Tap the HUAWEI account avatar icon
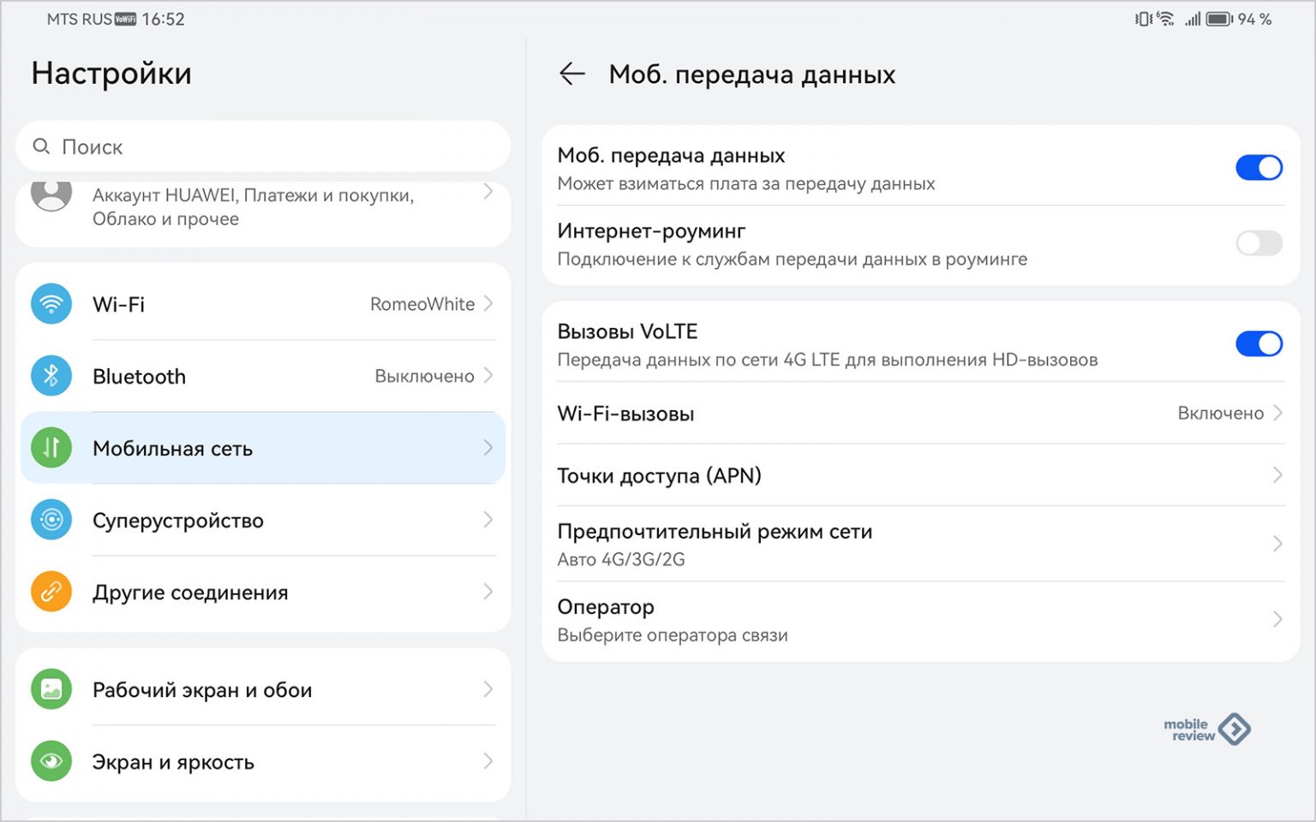Viewport: 1316px width, 822px height. 51,195
